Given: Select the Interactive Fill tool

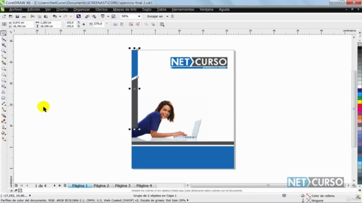Looking at the screenshot, I should (3, 139).
